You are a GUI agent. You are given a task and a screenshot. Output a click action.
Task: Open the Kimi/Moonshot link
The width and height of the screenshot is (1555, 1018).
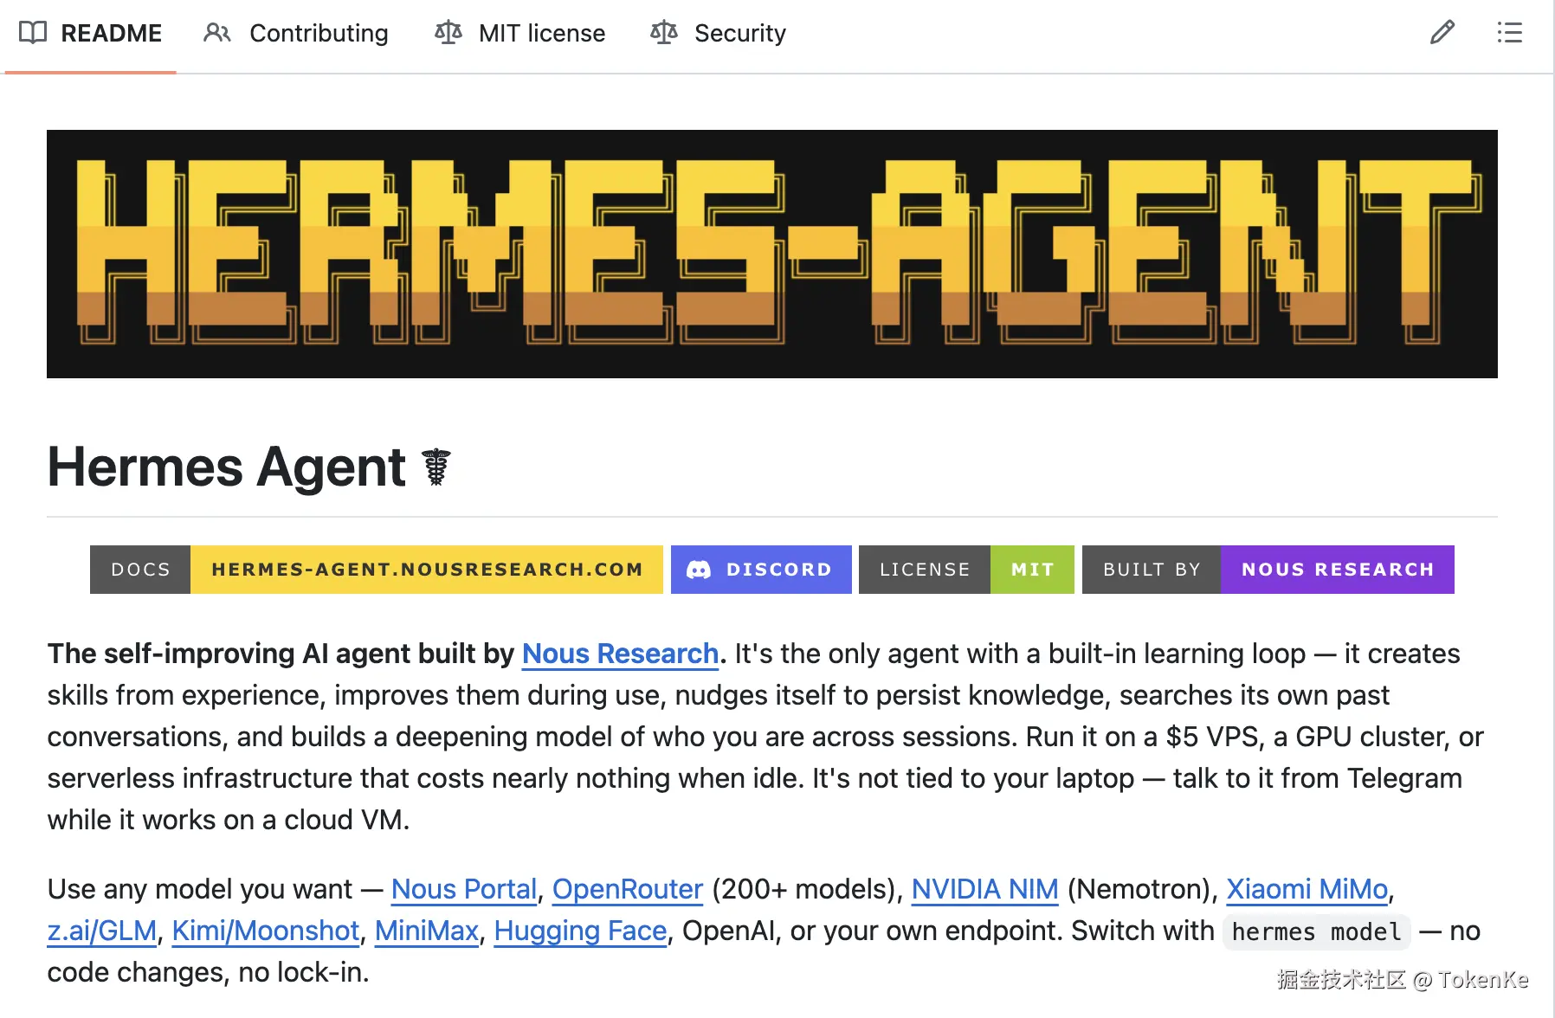pyautogui.click(x=266, y=931)
